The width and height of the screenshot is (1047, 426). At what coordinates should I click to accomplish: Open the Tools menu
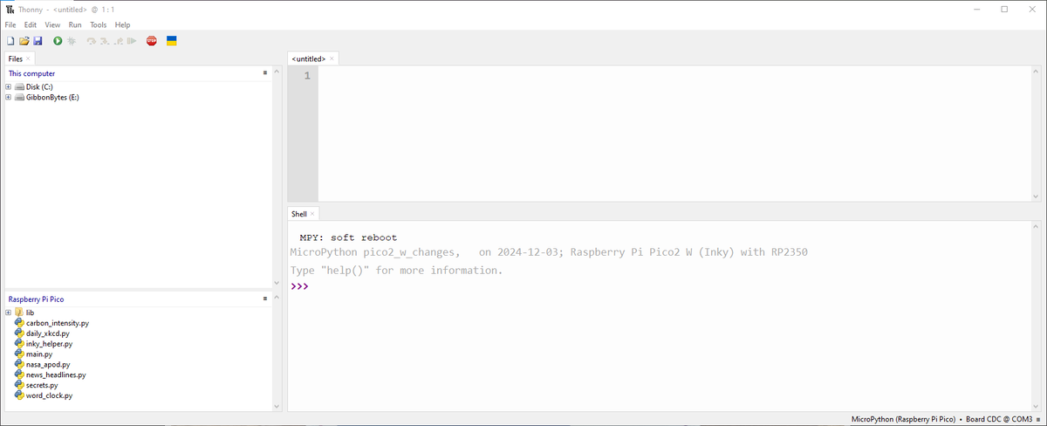pyautogui.click(x=98, y=24)
